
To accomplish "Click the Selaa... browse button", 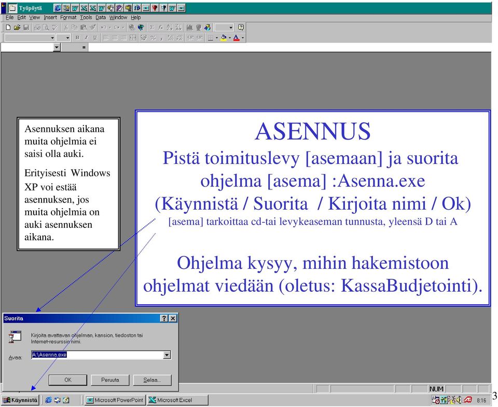I will (152, 380).
